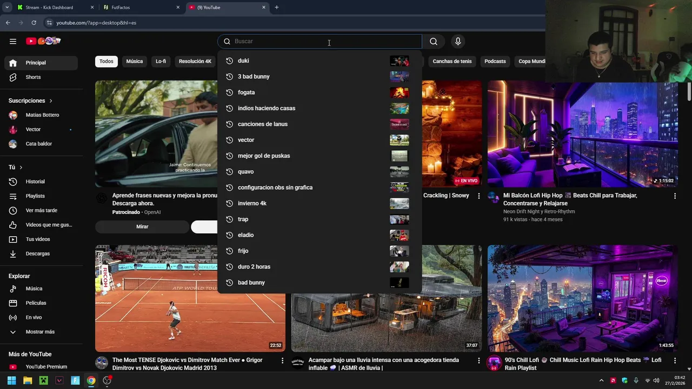Click the Buscar search input field
Image resolution: width=692 pixels, height=389 pixels.
(327, 42)
